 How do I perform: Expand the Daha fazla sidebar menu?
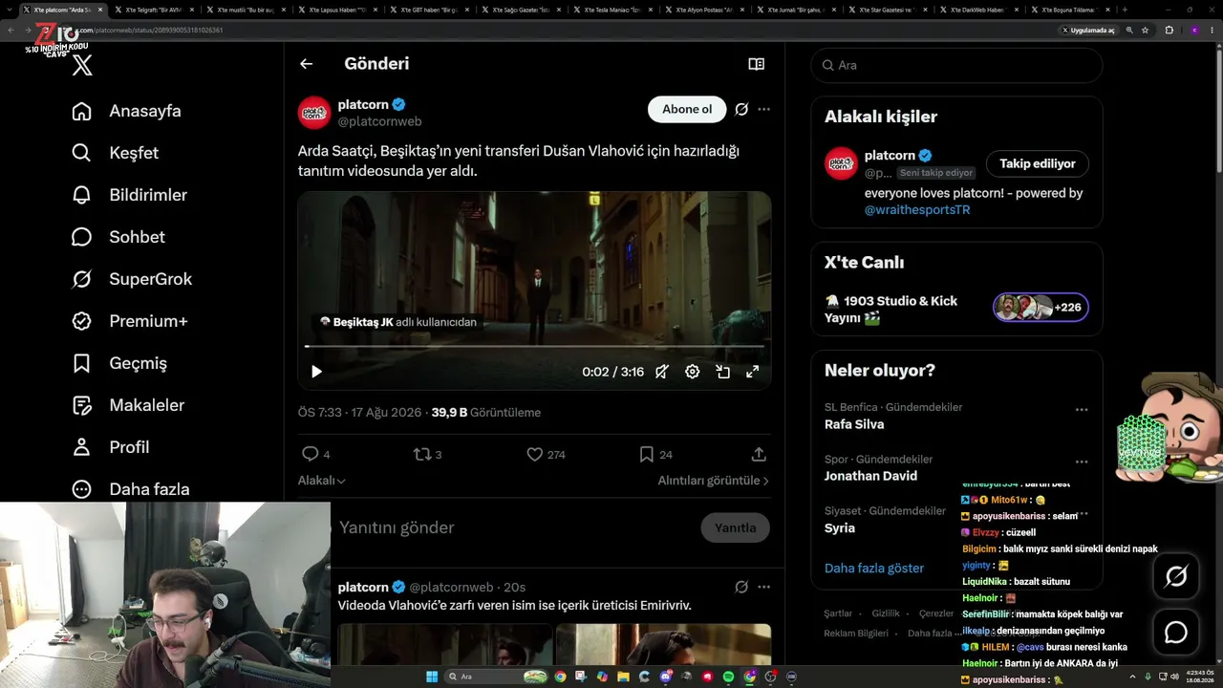pyautogui.click(x=130, y=489)
